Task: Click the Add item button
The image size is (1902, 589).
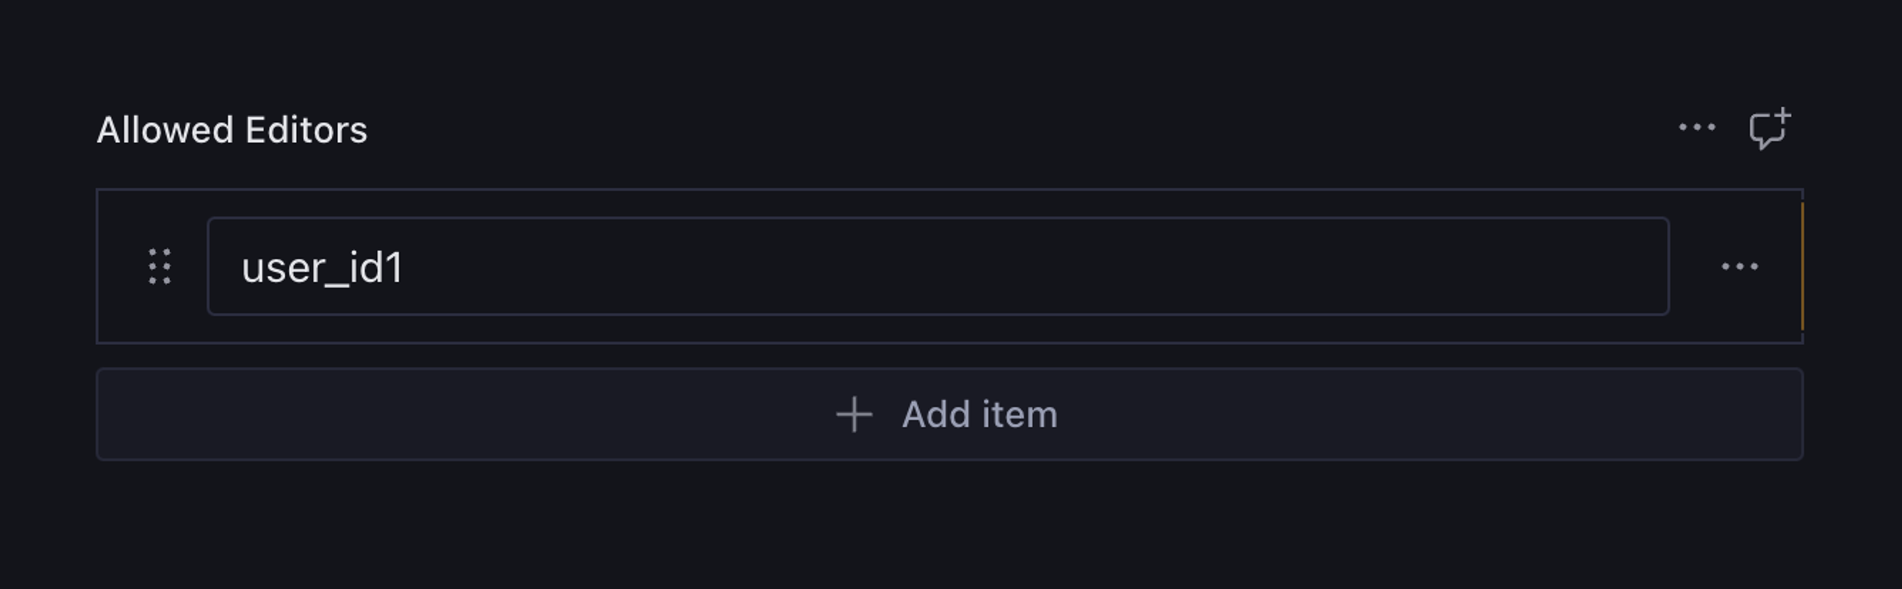Action: click(949, 414)
